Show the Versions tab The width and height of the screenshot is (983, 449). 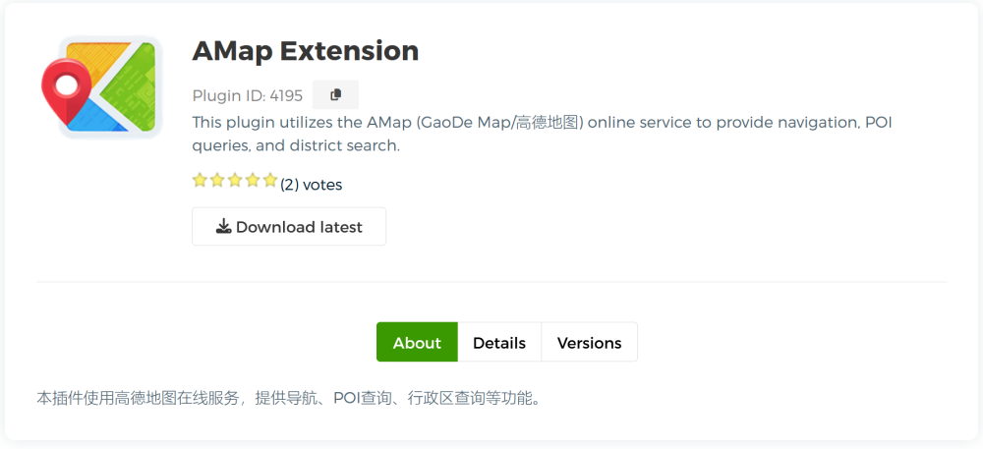589,343
